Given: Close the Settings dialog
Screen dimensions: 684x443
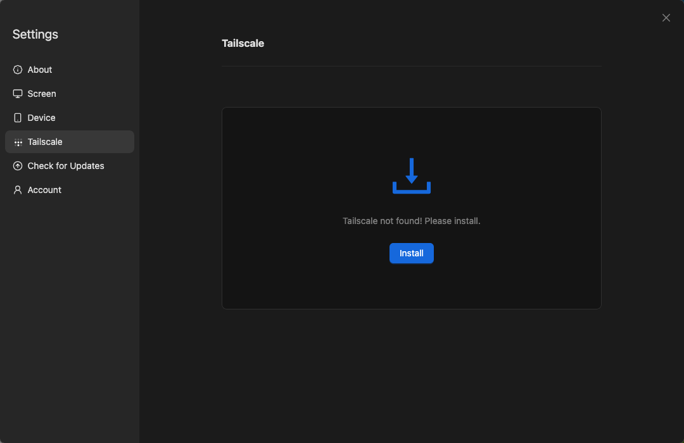Looking at the screenshot, I should click(666, 18).
